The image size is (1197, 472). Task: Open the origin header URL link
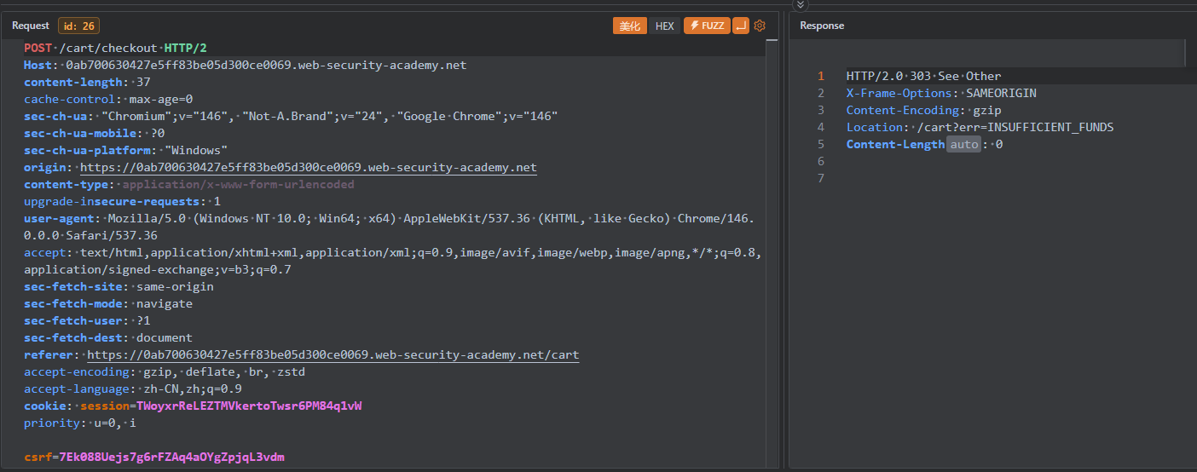pyautogui.click(x=308, y=168)
